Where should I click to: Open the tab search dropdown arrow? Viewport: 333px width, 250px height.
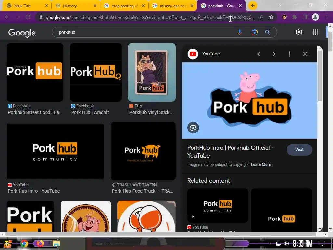[281, 5]
